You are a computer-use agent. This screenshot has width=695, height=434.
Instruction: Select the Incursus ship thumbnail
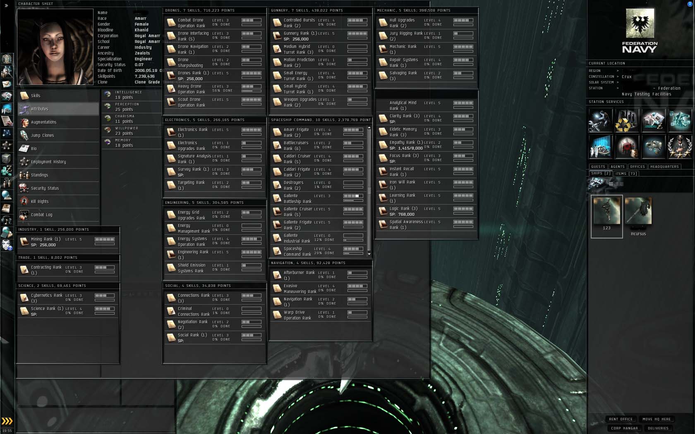pyautogui.click(x=638, y=216)
